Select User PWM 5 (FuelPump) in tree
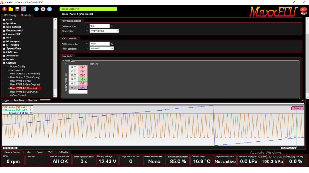Image resolution: width=309 pixels, height=173 pixels. point(24,92)
